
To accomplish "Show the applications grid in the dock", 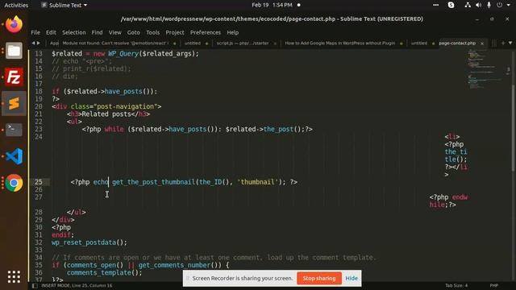I will pos(14,277).
